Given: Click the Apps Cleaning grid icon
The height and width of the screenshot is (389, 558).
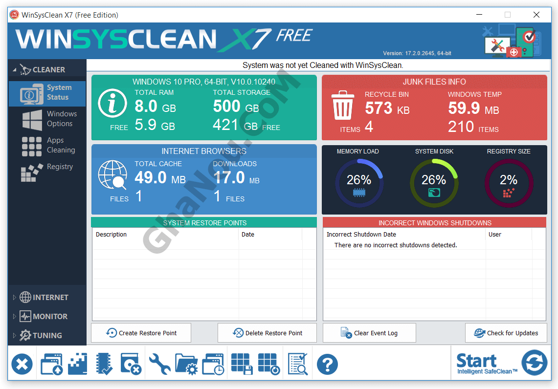Looking at the screenshot, I should point(32,147).
